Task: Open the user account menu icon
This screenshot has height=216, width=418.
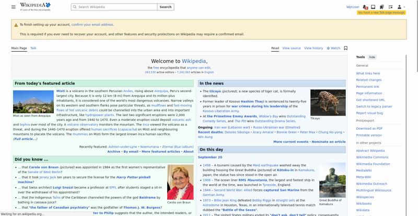Action: tap(401, 7)
